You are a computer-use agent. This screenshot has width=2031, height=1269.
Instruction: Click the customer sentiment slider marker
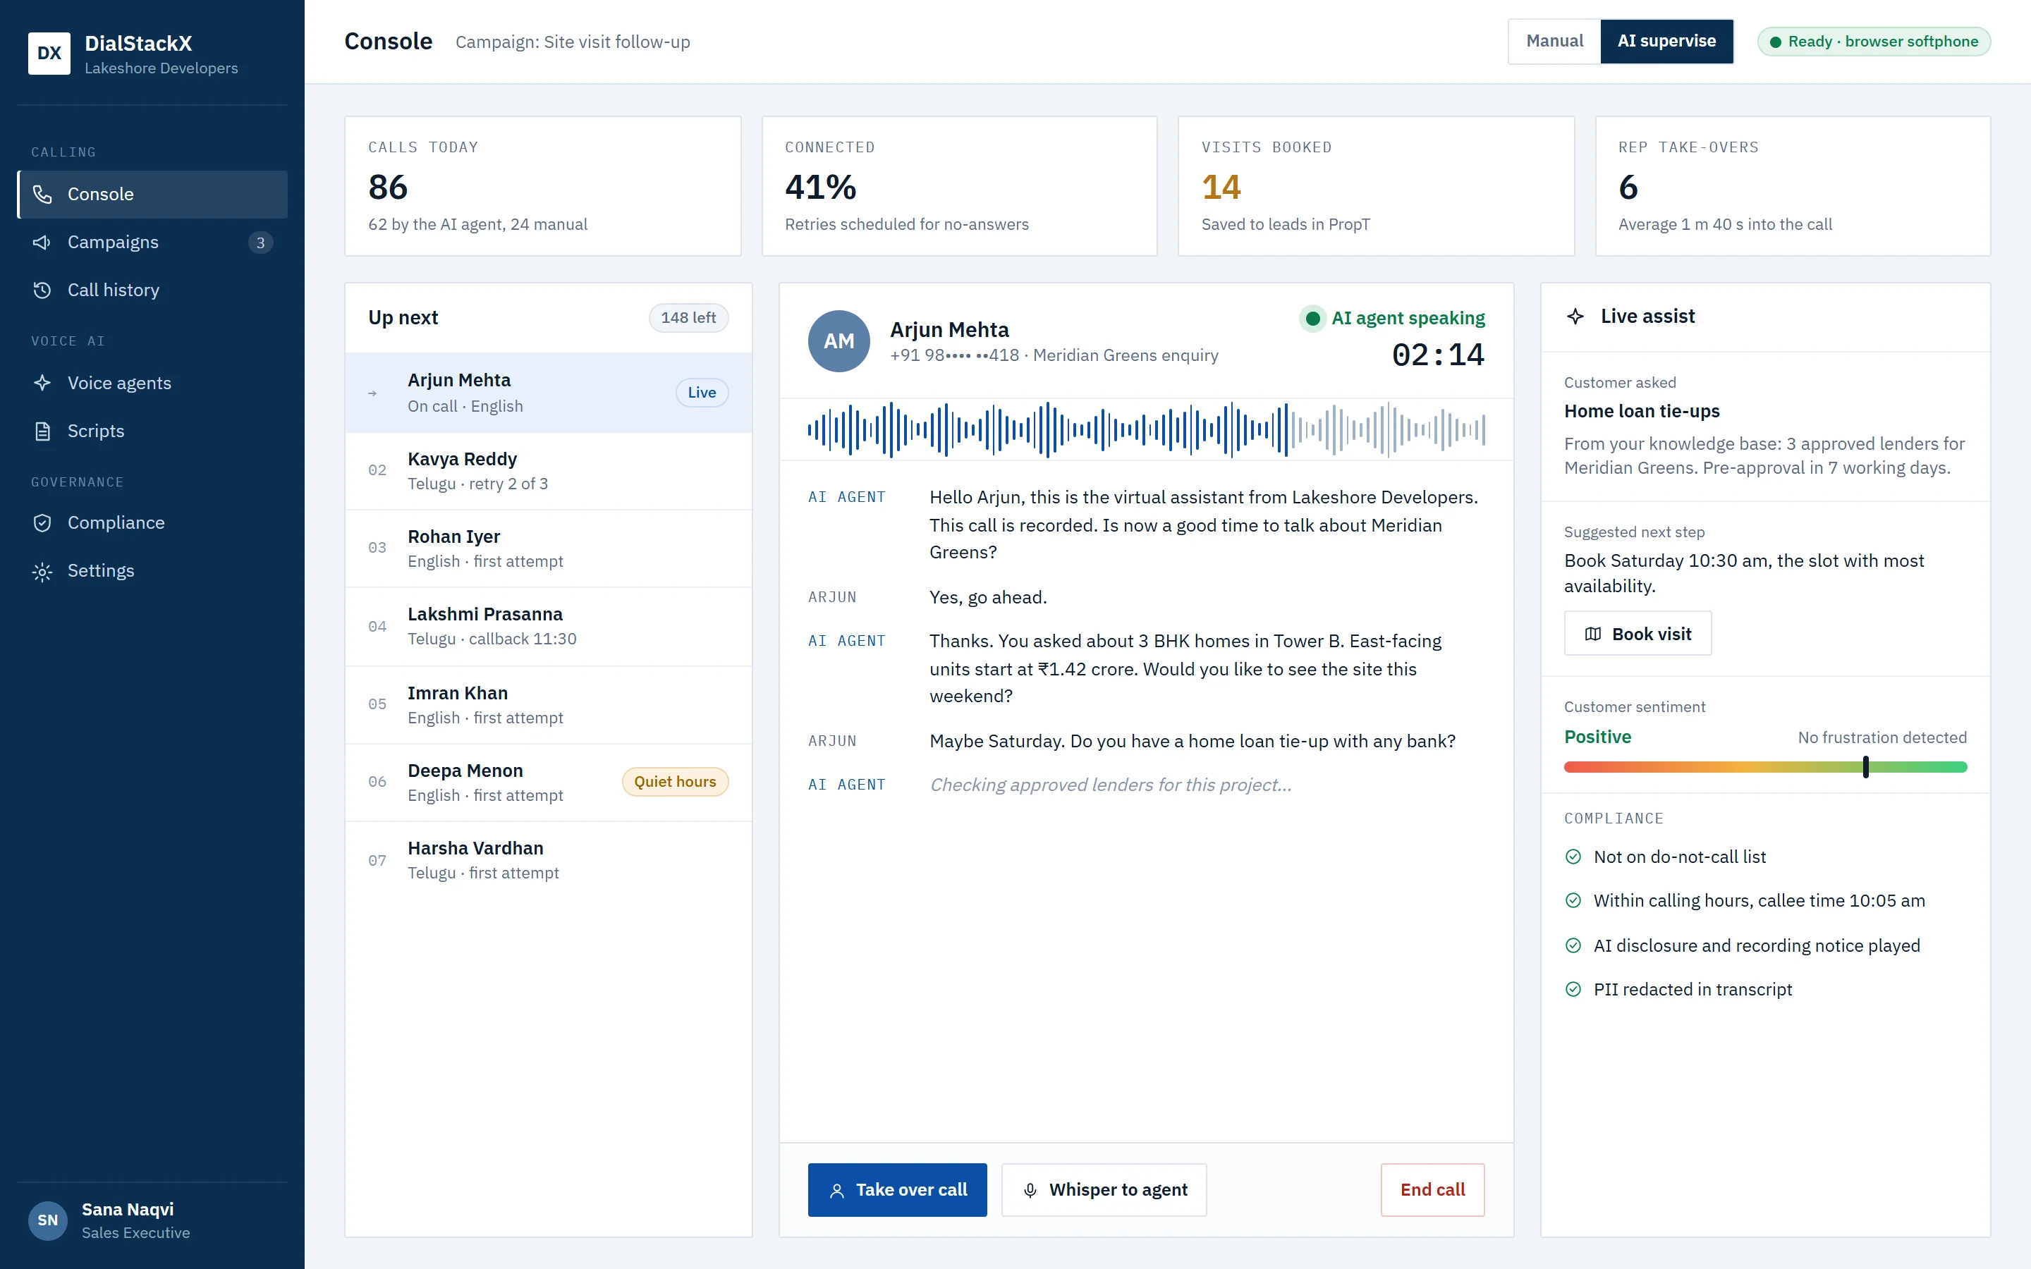tap(1866, 767)
